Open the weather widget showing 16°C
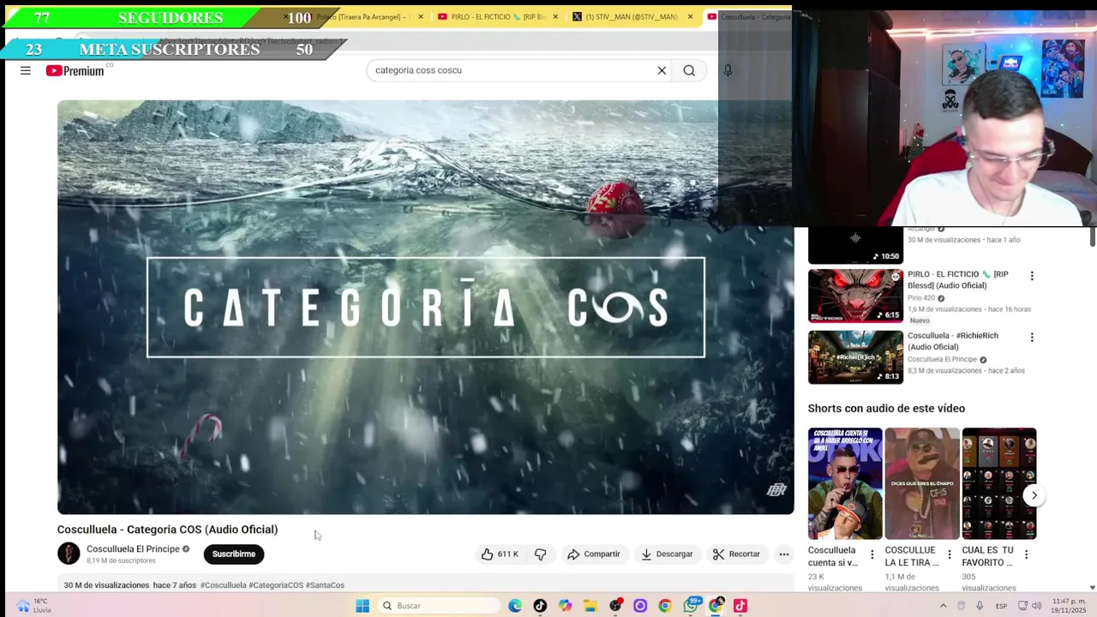The image size is (1097, 617). 34,606
